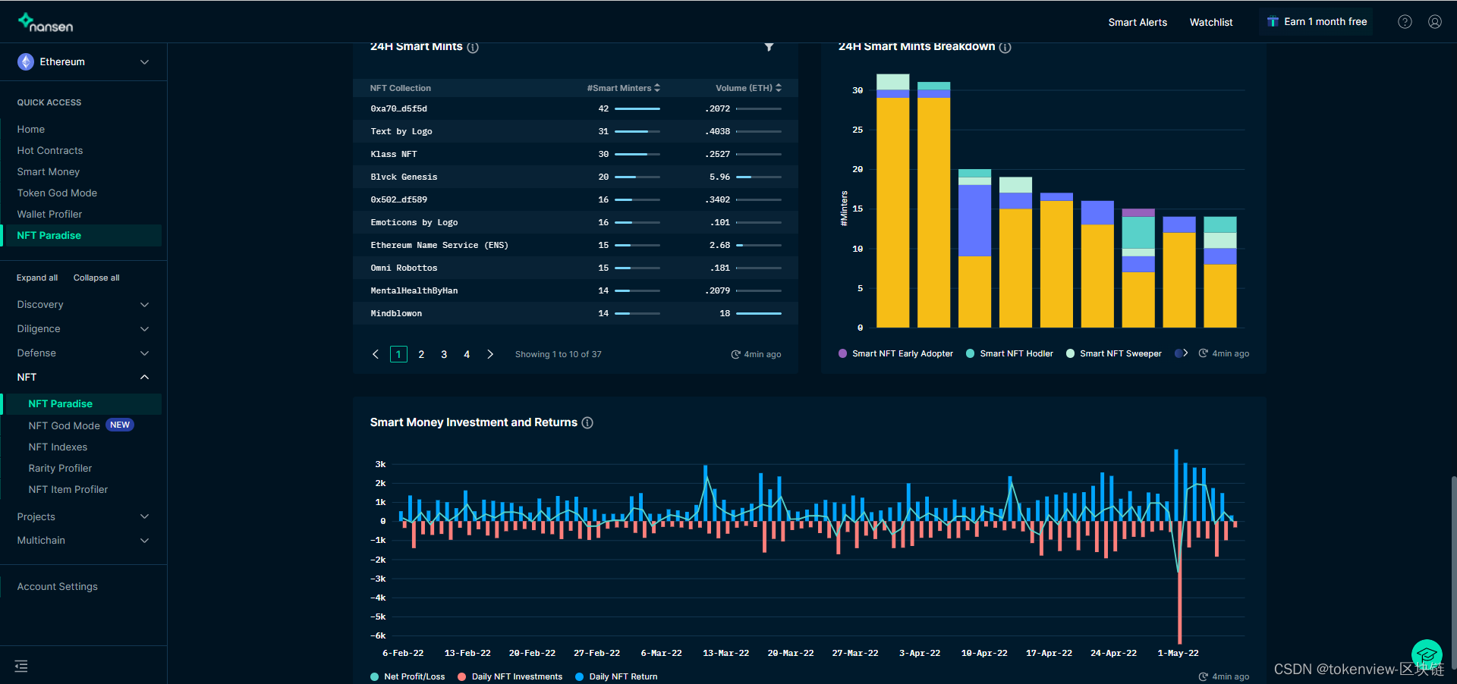The width and height of the screenshot is (1457, 684).
Task: Click the gift icon beside Earn 1 month free
Action: 1273,22
